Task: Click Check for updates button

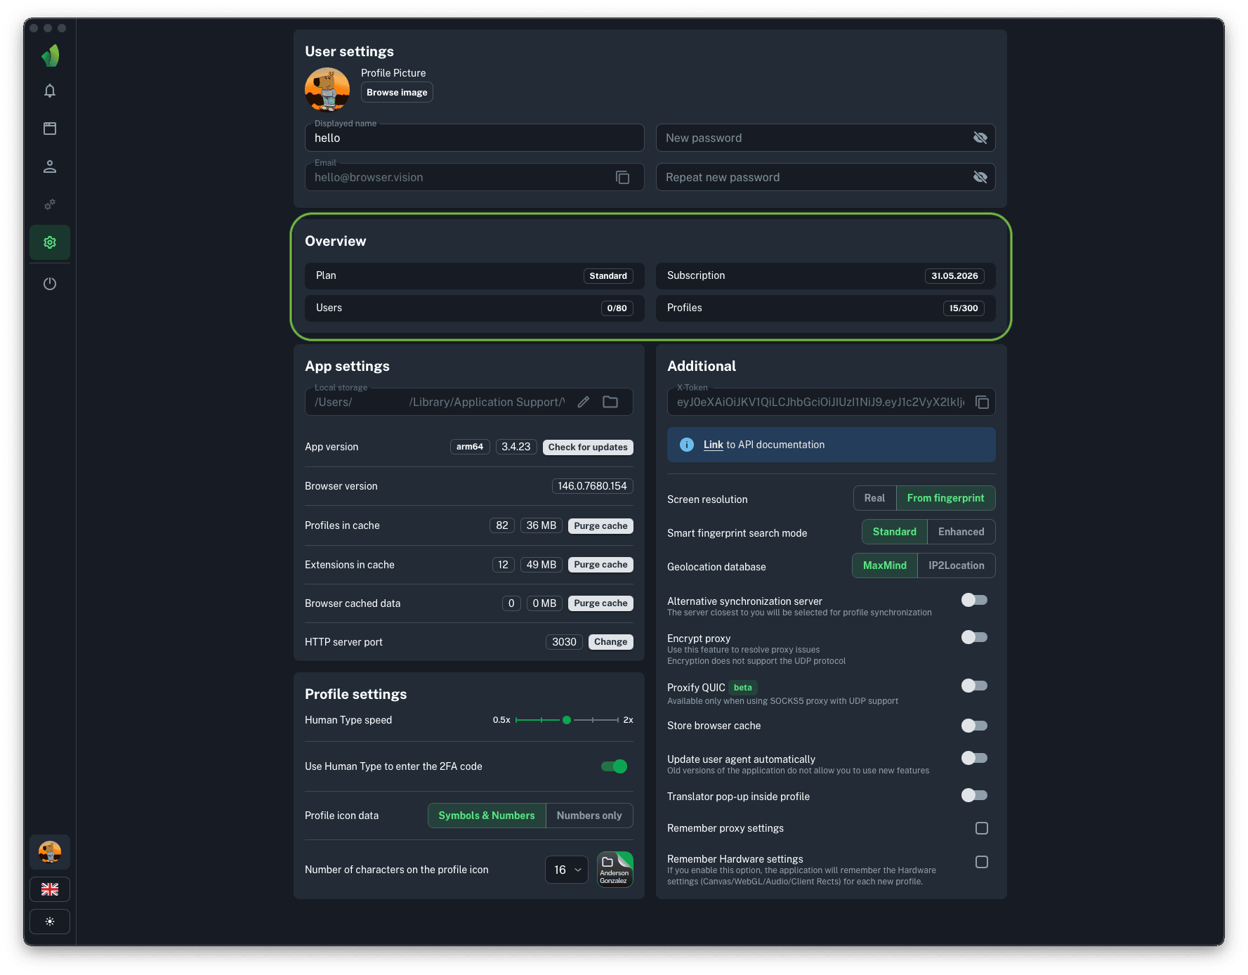Action: [588, 447]
